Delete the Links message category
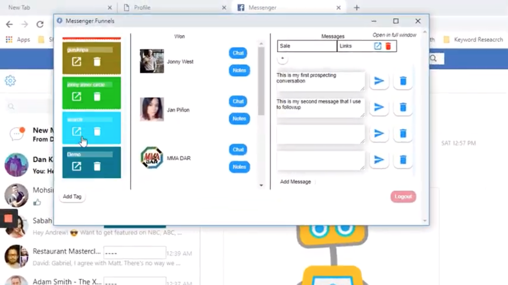 click(x=388, y=46)
